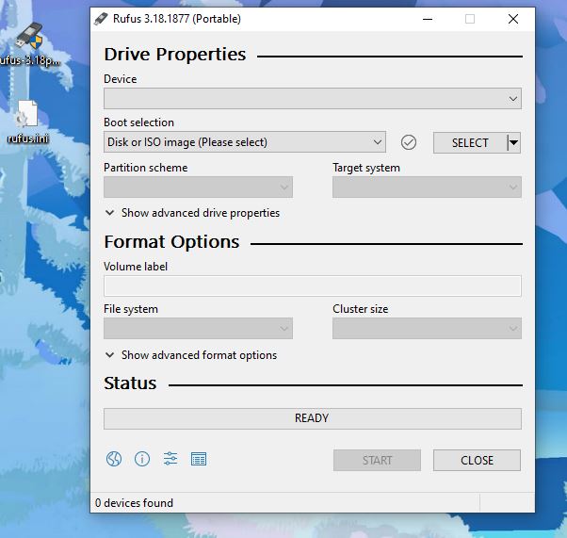Open application settings sliders icon
Viewport: 567px width, 538px height.
coord(170,459)
